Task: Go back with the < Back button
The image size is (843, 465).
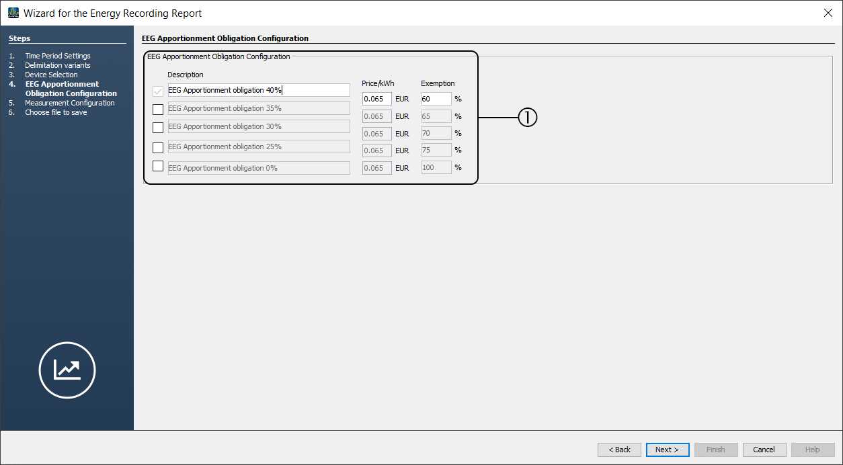Action: click(x=619, y=450)
